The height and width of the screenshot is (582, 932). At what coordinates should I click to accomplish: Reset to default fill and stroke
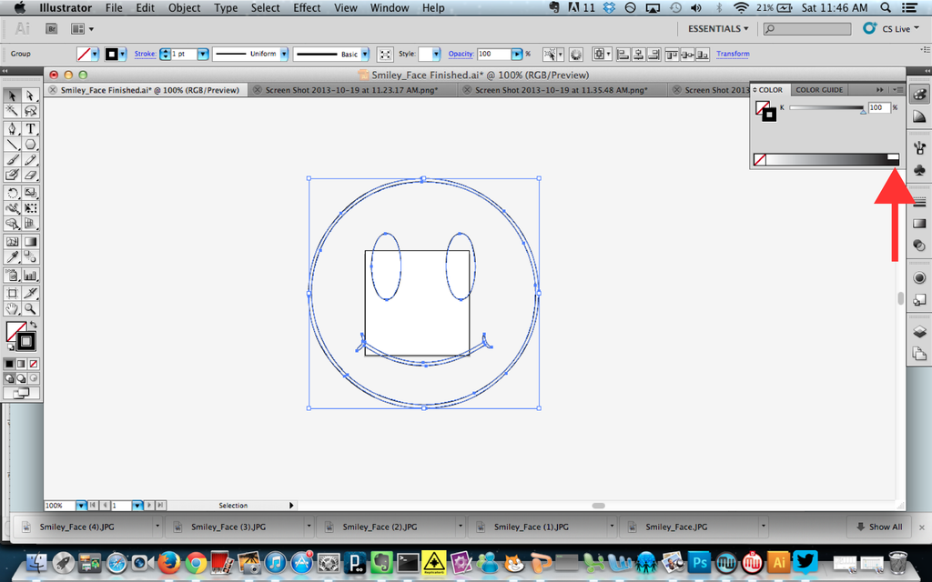(x=11, y=346)
